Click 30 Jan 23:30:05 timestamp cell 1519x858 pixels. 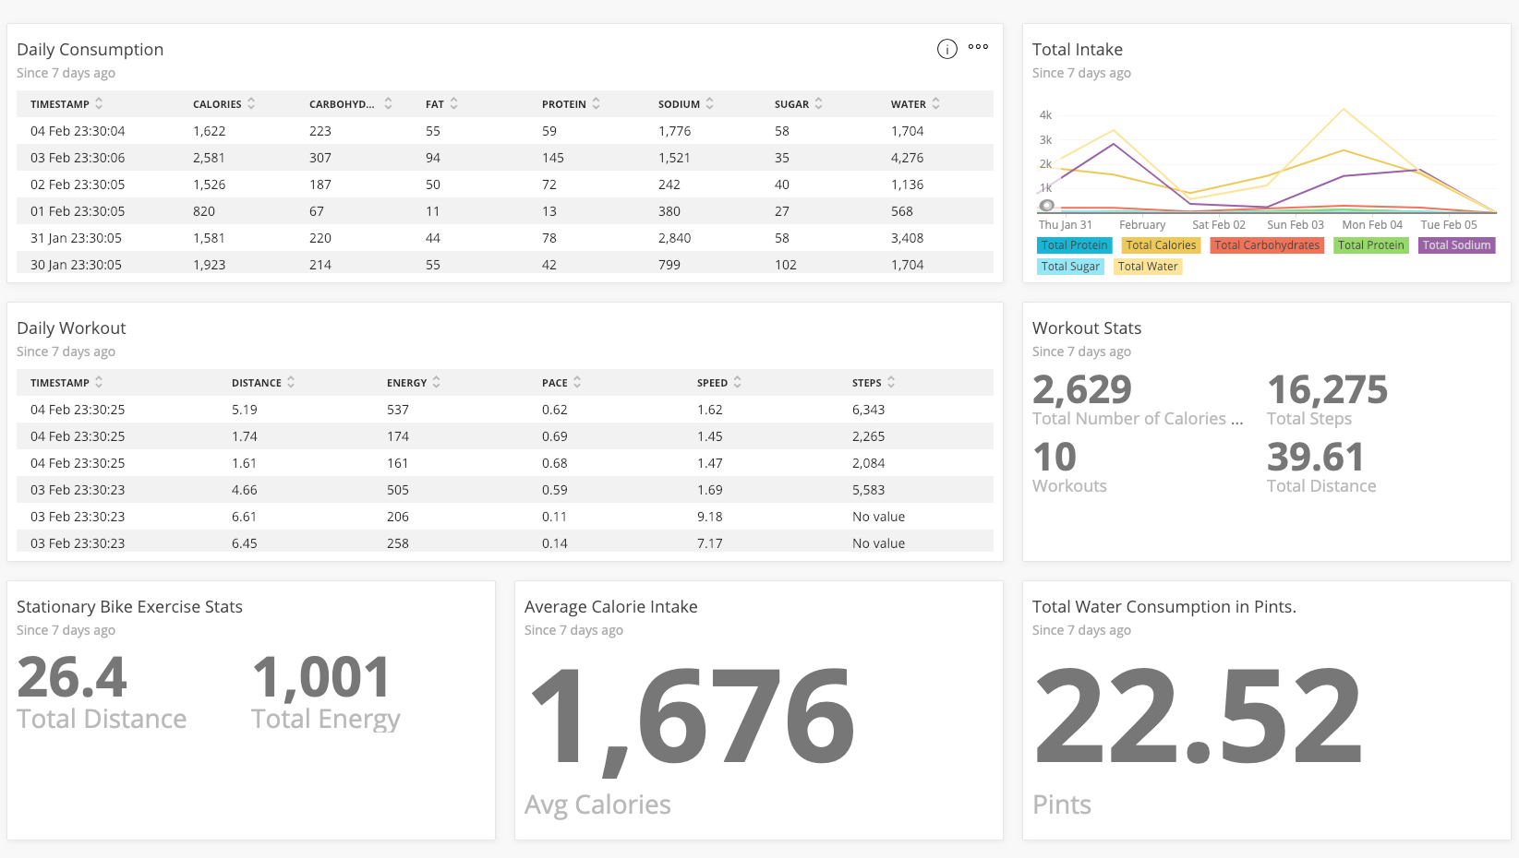tap(76, 265)
